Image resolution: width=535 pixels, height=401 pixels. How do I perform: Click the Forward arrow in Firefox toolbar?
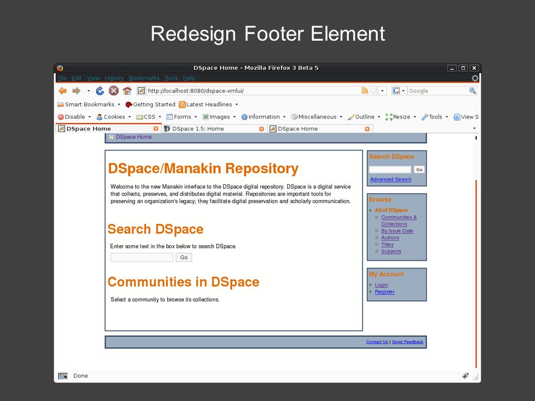[x=76, y=91]
